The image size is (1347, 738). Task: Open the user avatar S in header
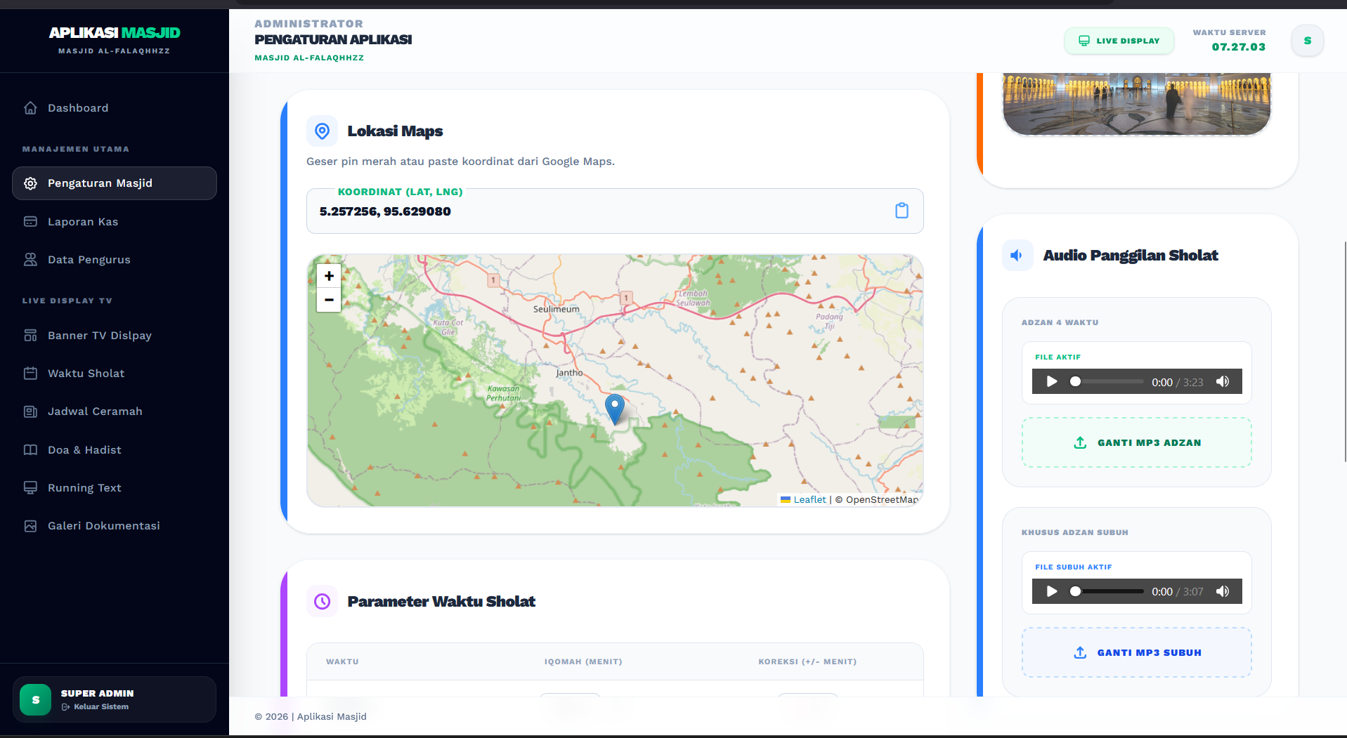click(x=1308, y=41)
